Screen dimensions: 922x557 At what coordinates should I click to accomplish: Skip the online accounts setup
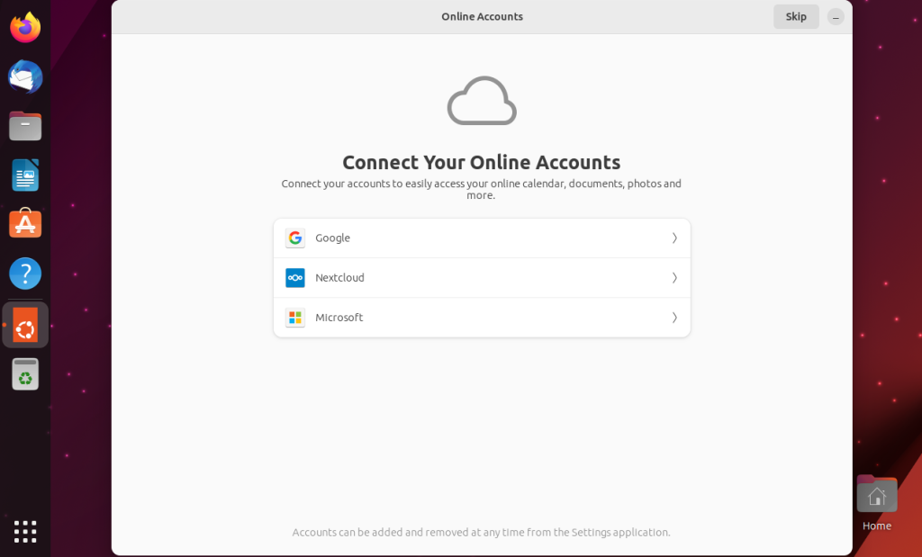796,16
